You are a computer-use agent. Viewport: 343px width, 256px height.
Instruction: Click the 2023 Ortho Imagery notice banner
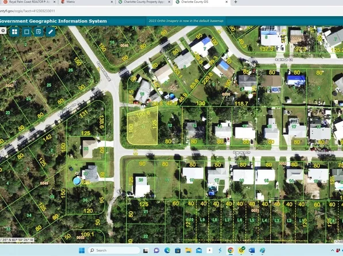click(186, 21)
